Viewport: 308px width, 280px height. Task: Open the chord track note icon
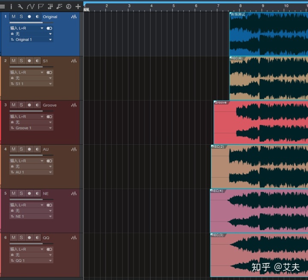click(59, 7)
